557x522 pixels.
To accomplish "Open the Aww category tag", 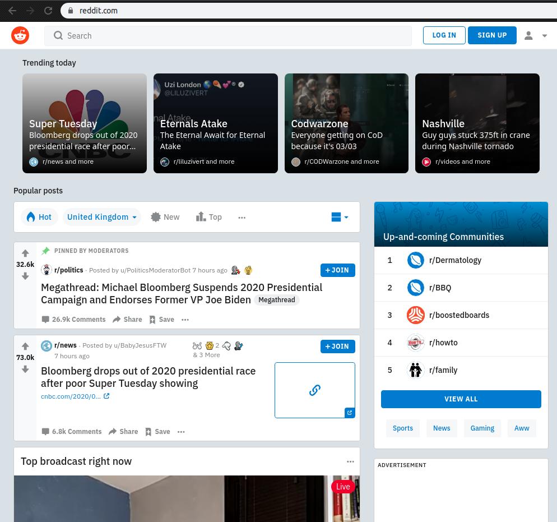I will point(522,428).
